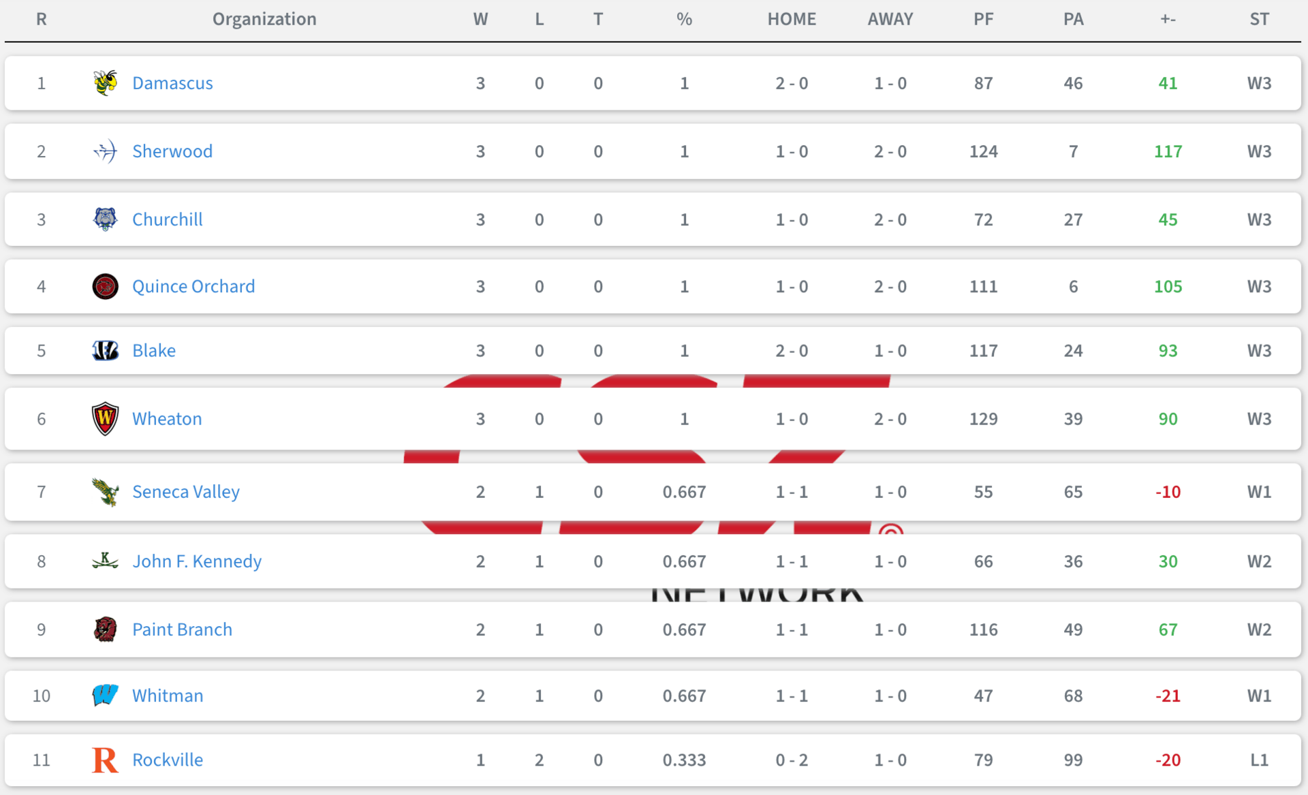This screenshot has height=795, width=1308.
Task: Click the Churchill bulldog logo
Action: (105, 219)
